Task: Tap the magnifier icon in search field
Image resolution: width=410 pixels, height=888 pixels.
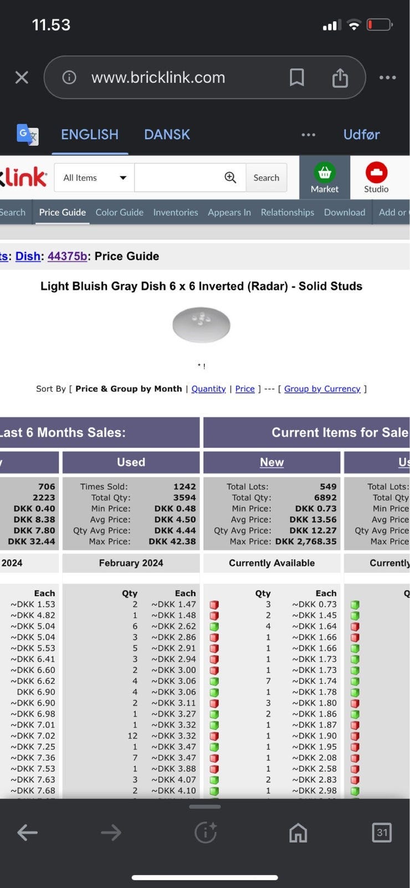Action: pos(230,178)
